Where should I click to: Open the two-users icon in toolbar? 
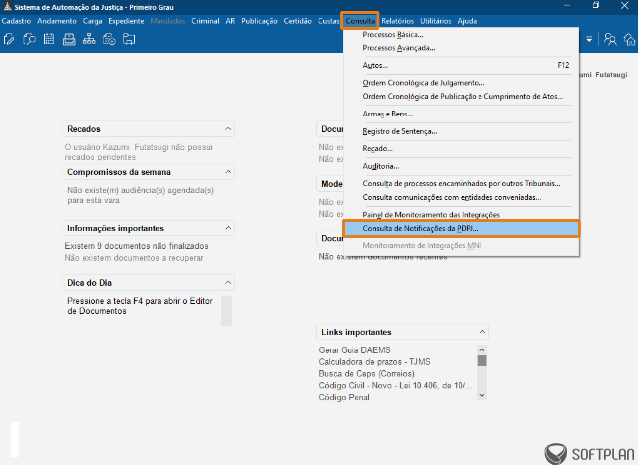pos(610,39)
